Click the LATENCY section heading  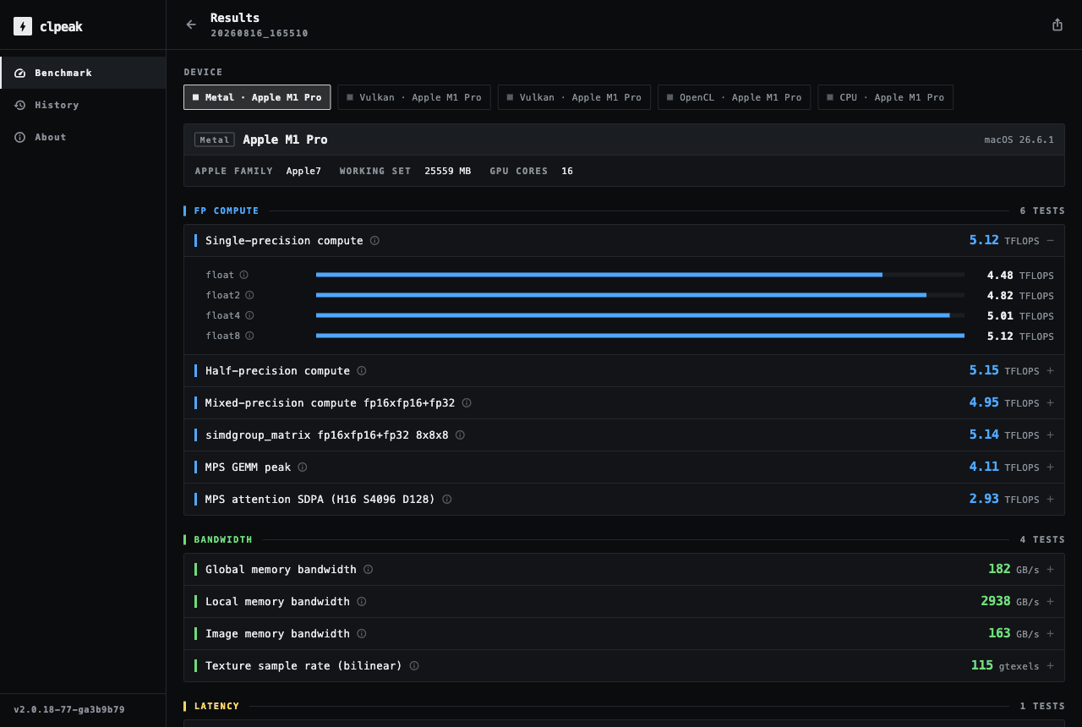pos(217,706)
